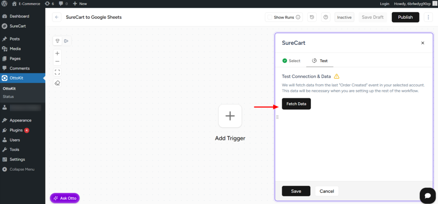Switch to the Select tab

[291, 61]
